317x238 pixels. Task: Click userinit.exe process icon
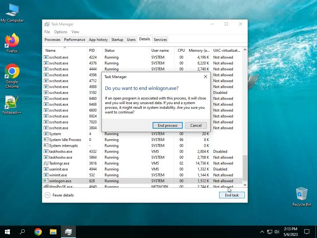click(46, 169)
